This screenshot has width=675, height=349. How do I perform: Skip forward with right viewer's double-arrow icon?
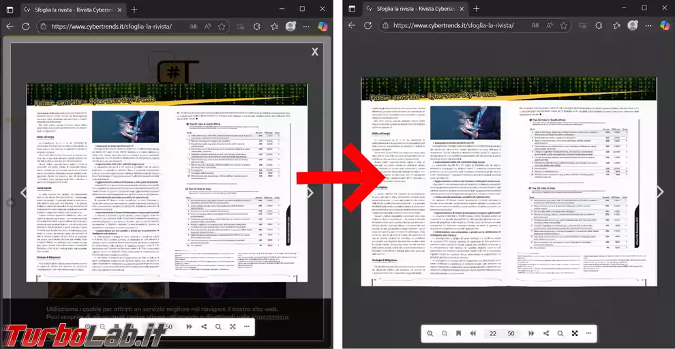tap(531, 334)
